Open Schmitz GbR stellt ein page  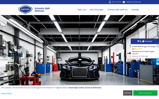117,10
